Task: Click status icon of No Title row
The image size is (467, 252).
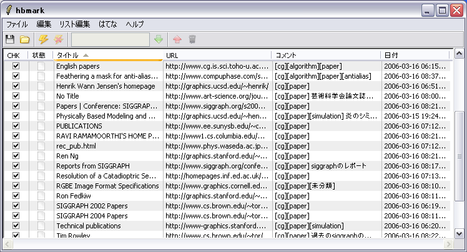Action: 41,96
